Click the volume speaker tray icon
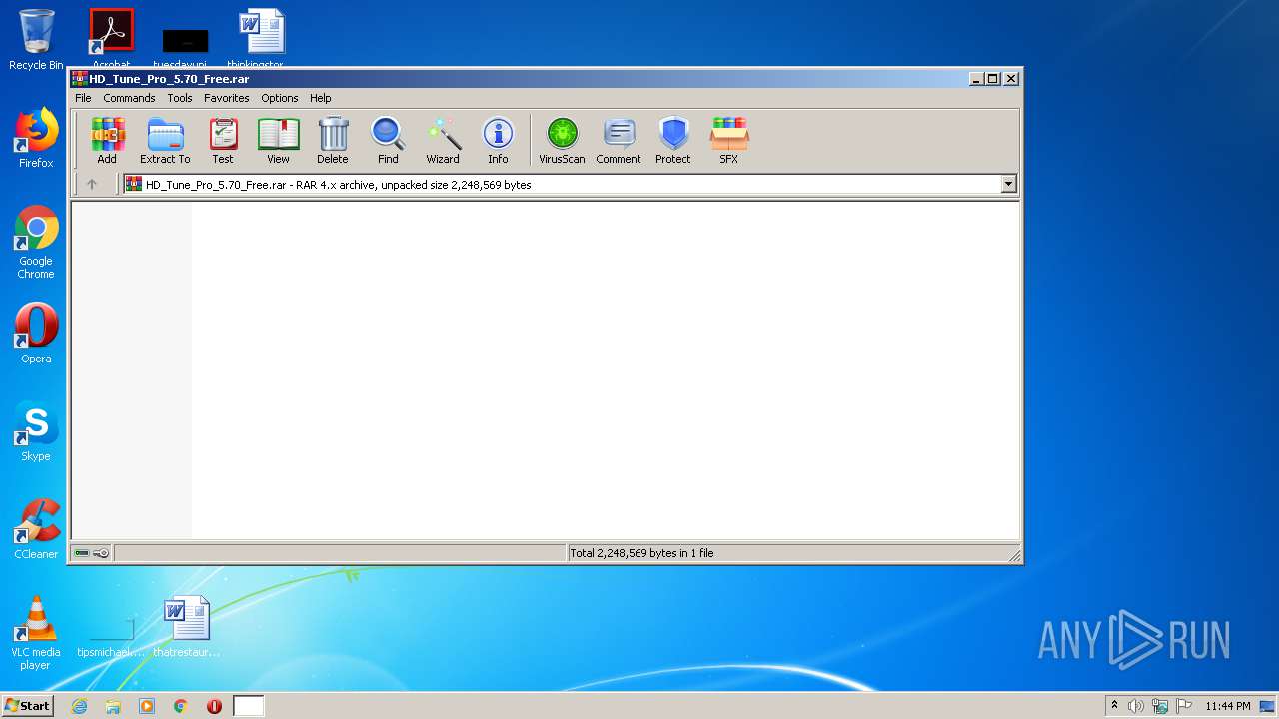 1136,706
